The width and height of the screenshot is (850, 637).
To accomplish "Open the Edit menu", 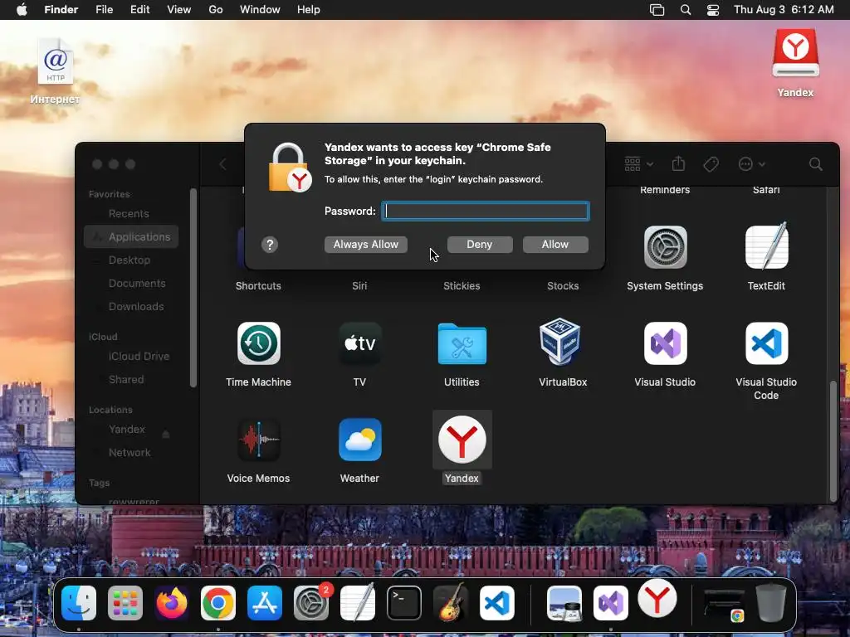I will (139, 10).
